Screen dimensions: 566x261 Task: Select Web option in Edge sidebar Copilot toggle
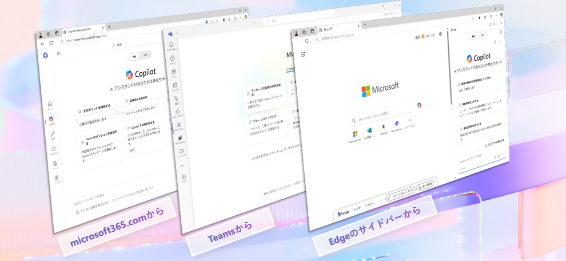[x=483, y=35]
